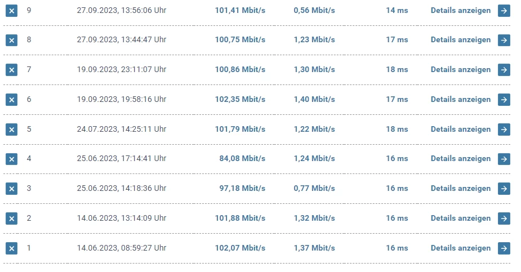
Task: Delete speed test entry number 9
Action: pos(11,11)
